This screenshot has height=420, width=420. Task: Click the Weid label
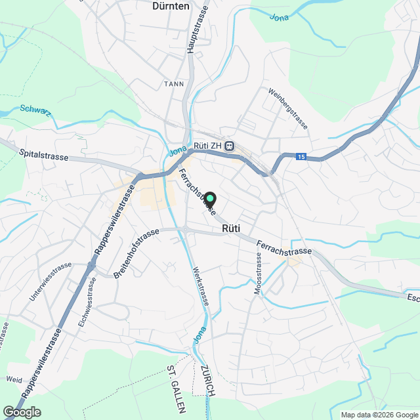click(x=14, y=379)
